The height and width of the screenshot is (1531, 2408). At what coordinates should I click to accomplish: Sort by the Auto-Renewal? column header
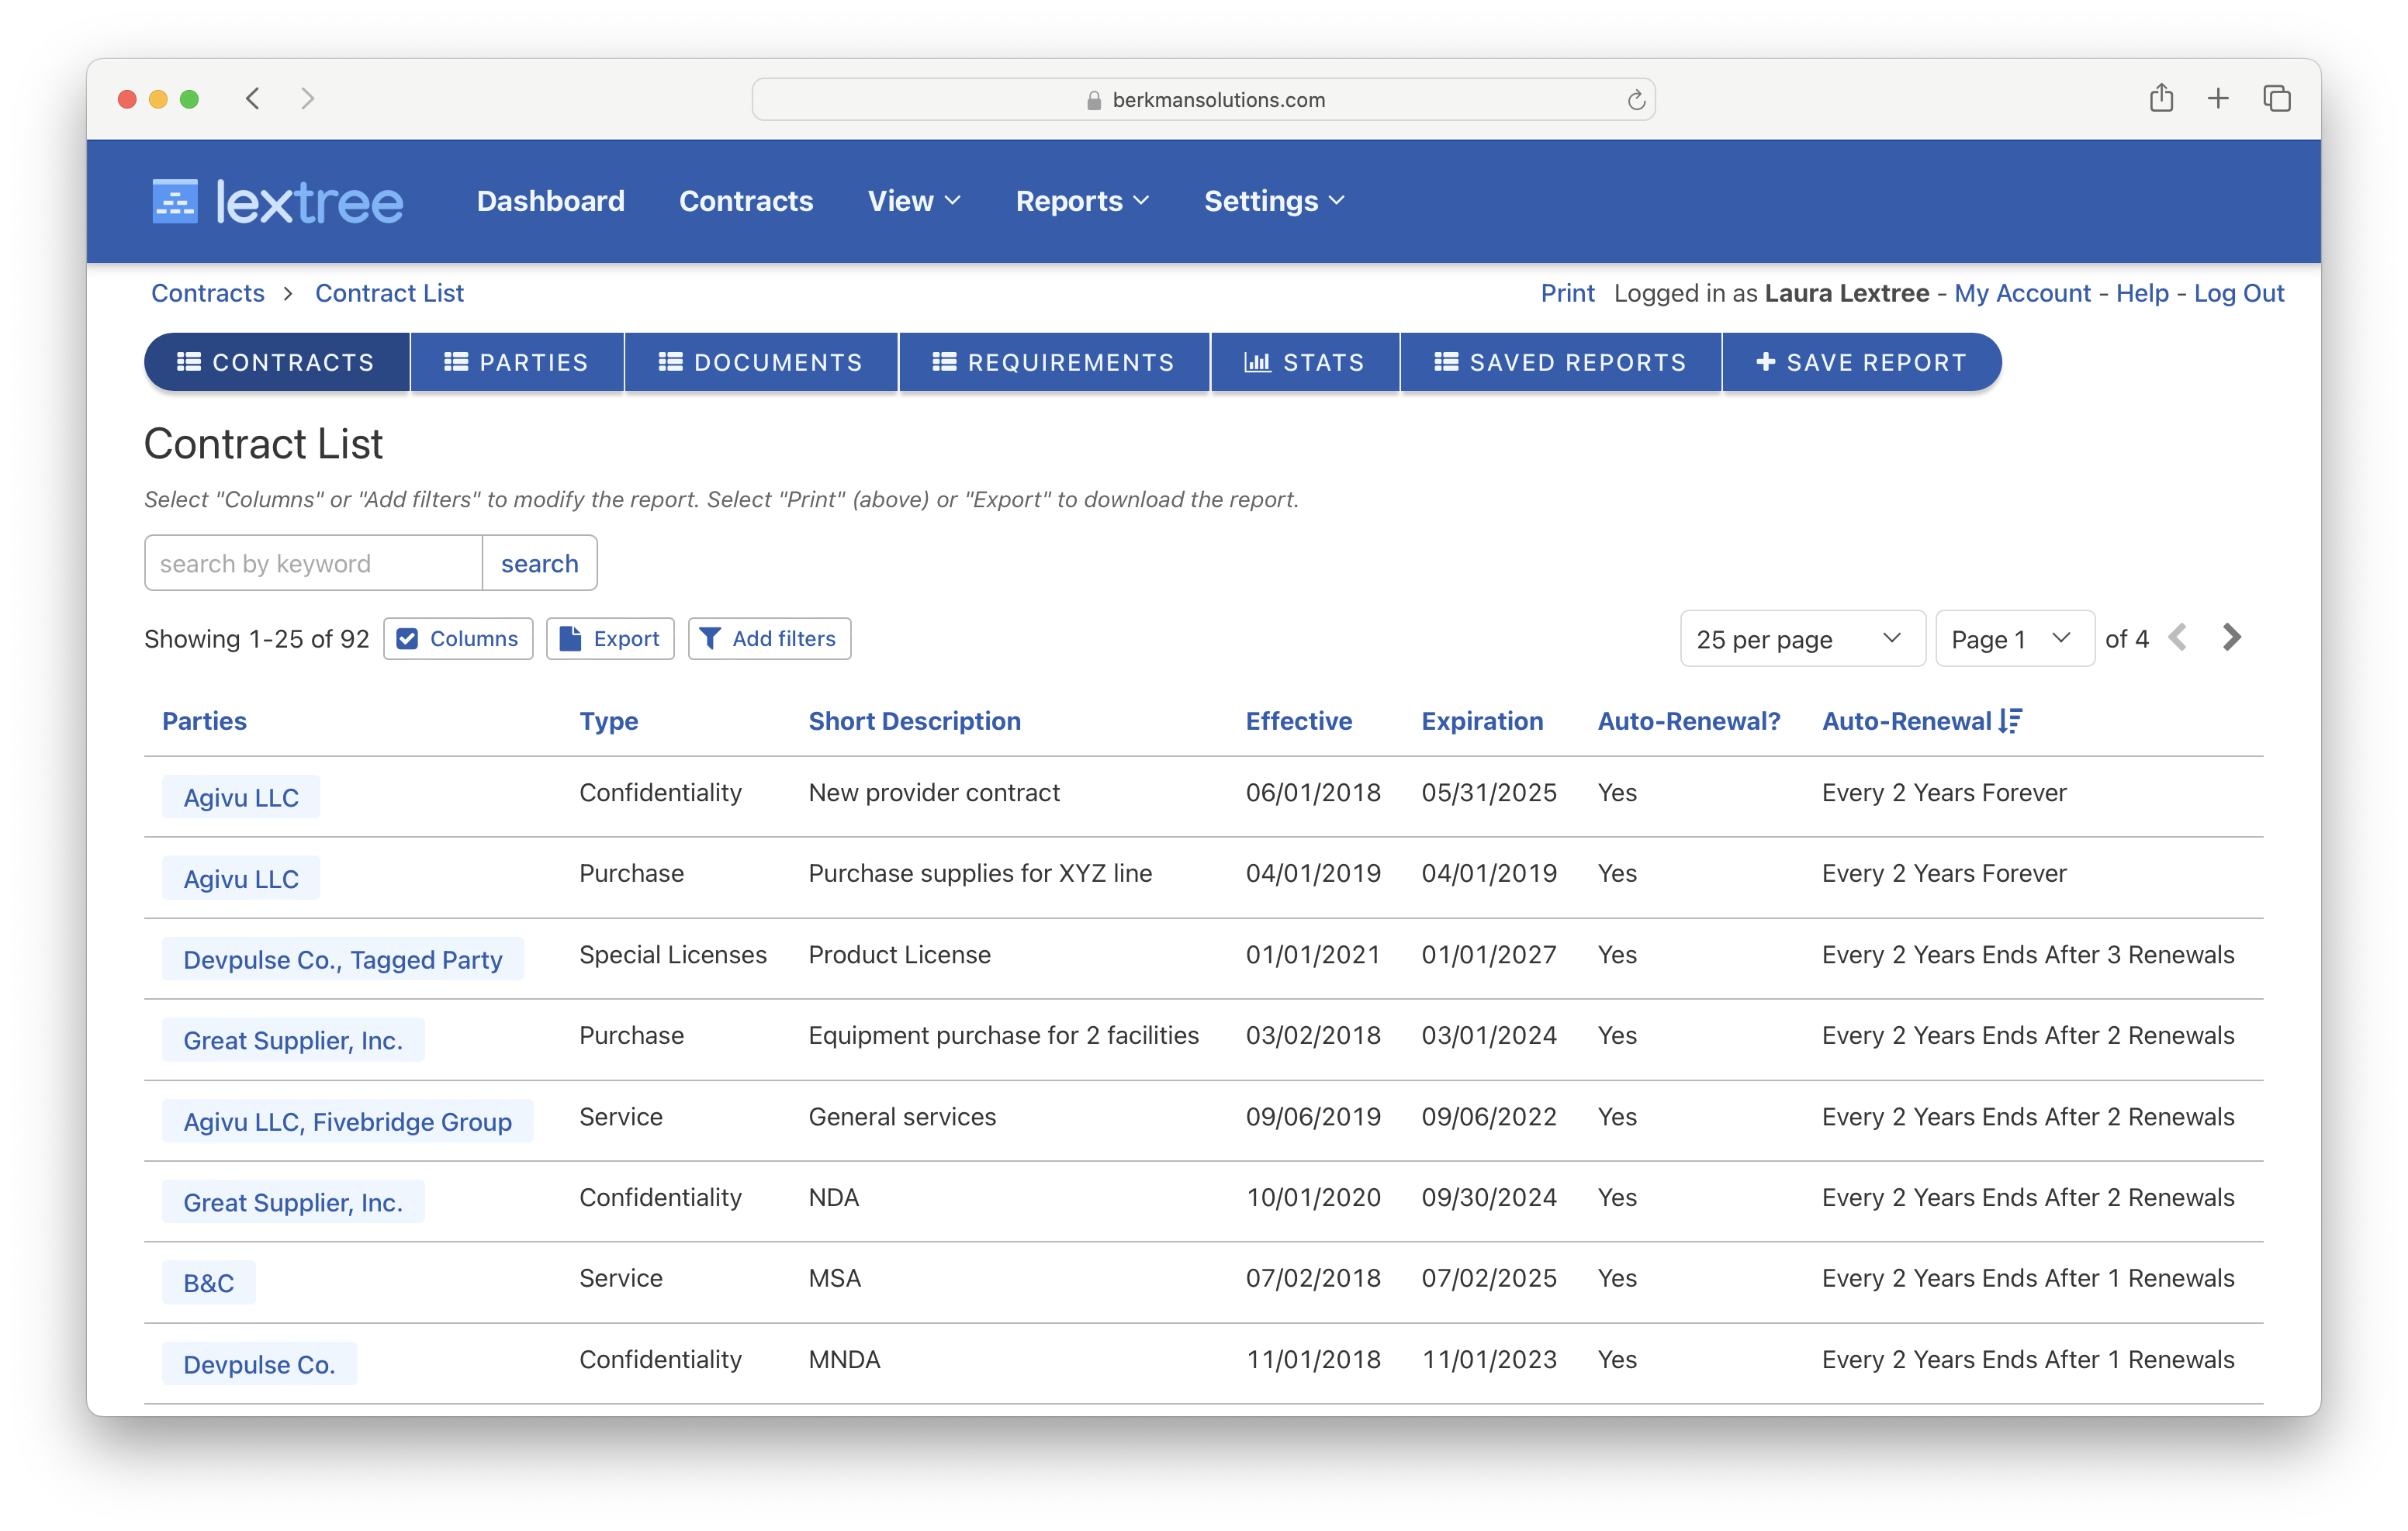1689,721
